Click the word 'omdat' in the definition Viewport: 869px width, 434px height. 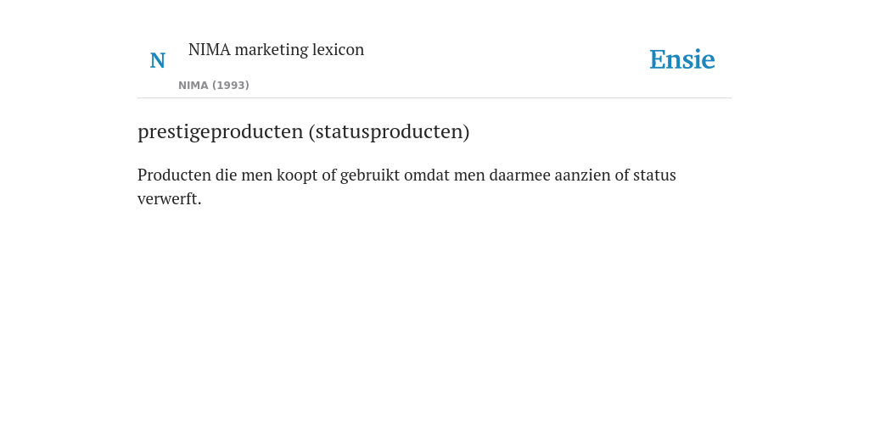tap(426, 175)
